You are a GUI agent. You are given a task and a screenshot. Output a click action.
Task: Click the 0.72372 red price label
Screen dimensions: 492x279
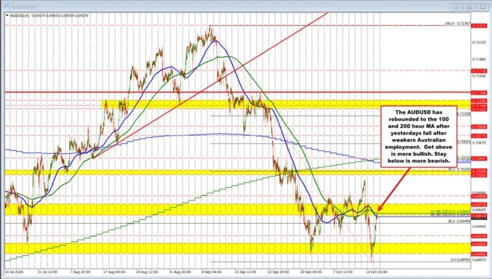point(479,26)
